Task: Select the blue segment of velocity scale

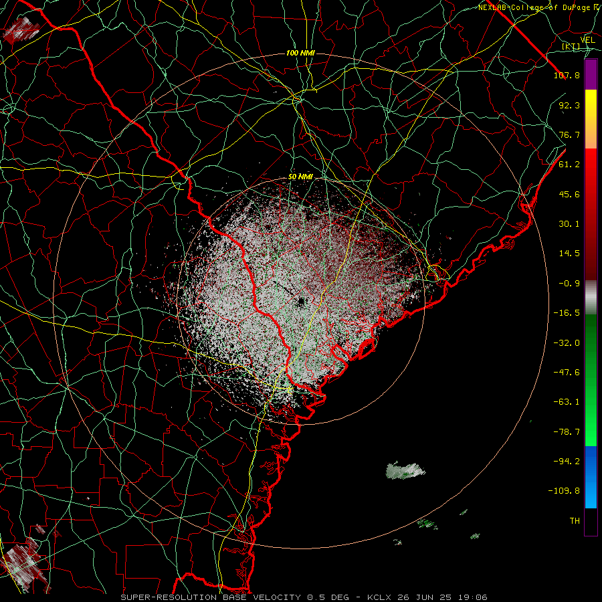Action: click(x=591, y=477)
